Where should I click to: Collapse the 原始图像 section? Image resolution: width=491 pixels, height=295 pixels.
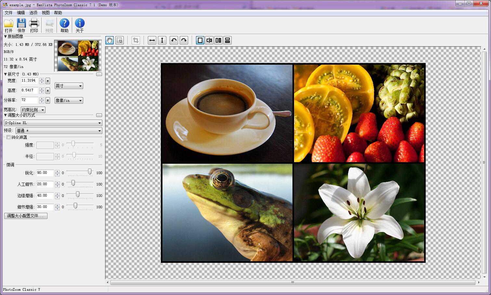5,37
